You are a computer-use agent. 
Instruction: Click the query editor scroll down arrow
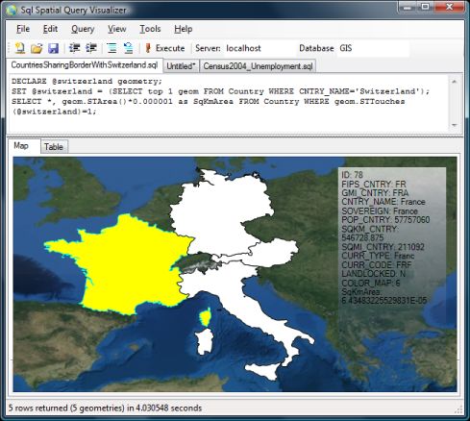pos(455,125)
